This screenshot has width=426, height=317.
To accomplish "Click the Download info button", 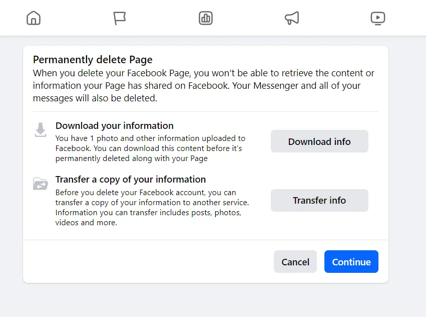I will (x=319, y=141).
